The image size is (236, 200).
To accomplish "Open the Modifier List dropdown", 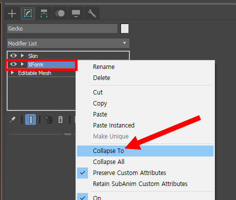I will (x=68, y=43).
